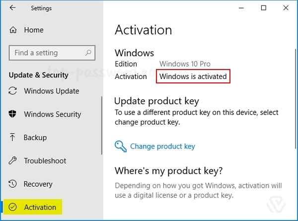Click the Windows Update sync icon

tap(13, 91)
